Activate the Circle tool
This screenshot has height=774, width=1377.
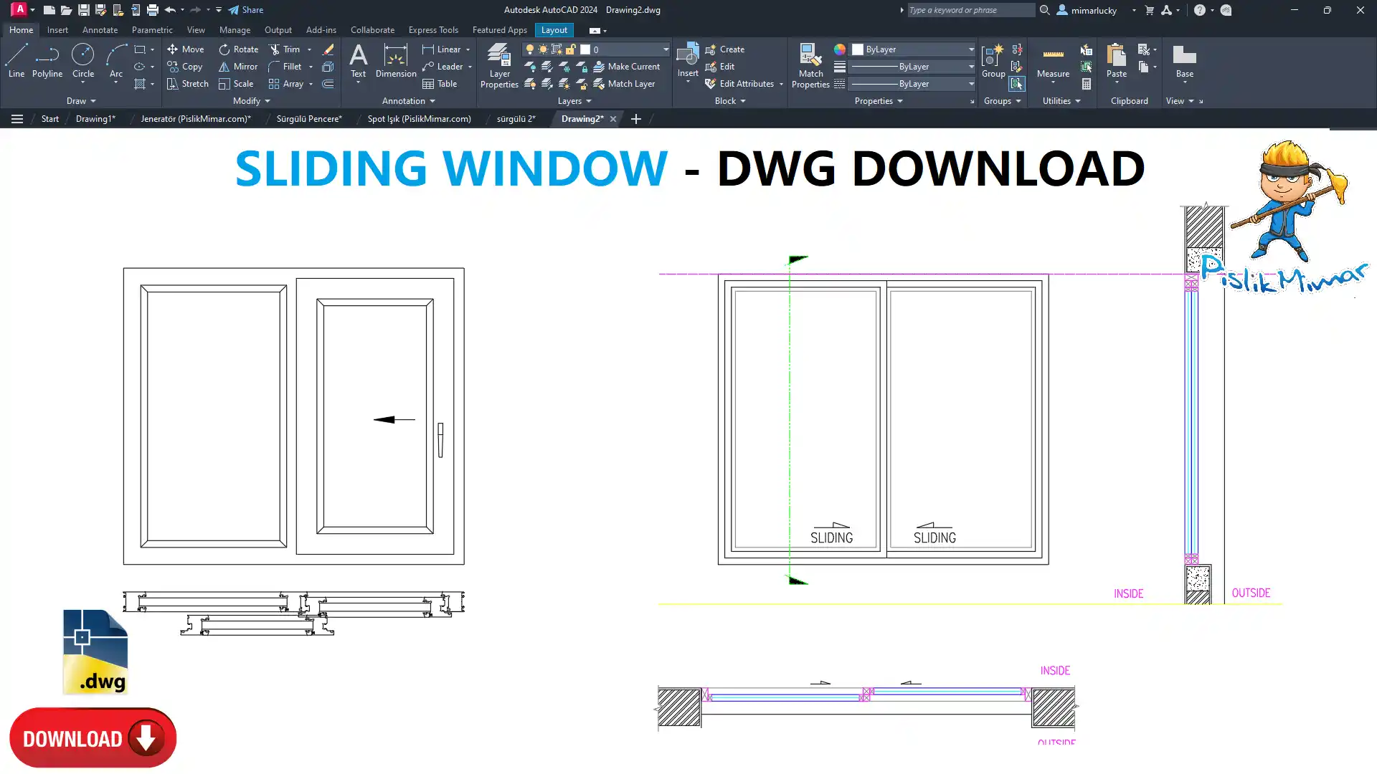point(82,60)
